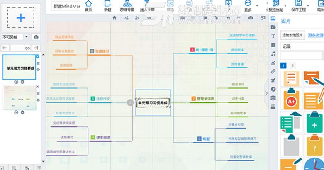Select second frame thumbnail with mind map
324x170 pixels.
click(20, 98)
